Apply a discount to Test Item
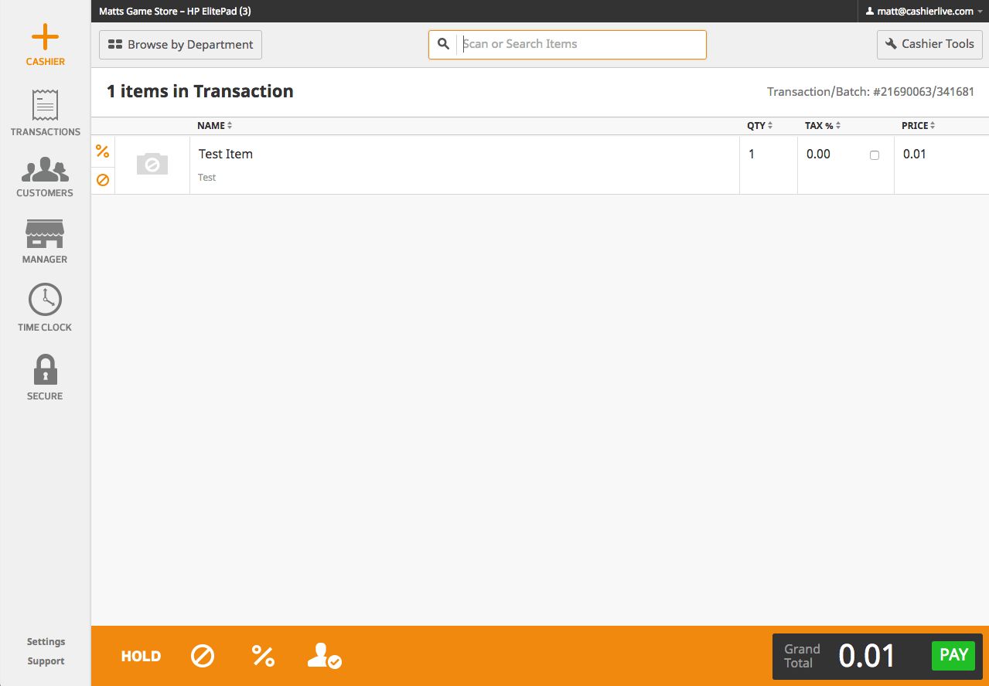The width and height of the screenshot is (989, 686). pos(102,151)
